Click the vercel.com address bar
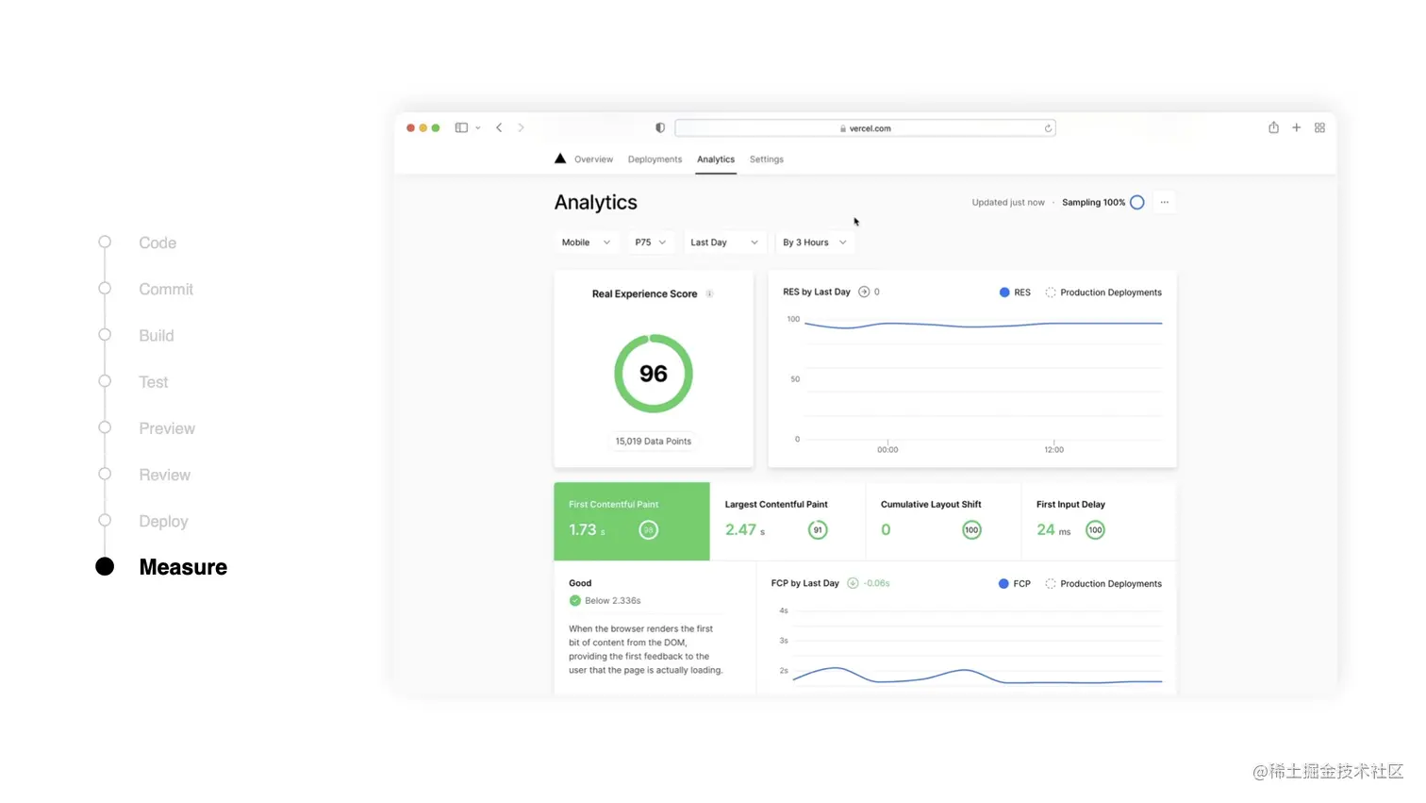 [866, 128]
